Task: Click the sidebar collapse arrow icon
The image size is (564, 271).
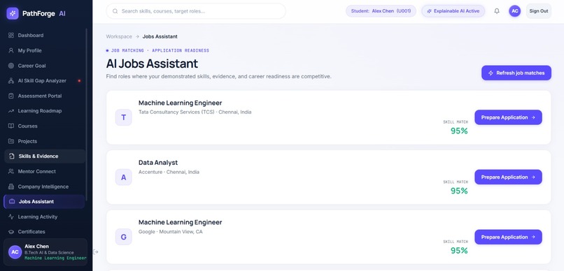Action: tap(96, 252)
